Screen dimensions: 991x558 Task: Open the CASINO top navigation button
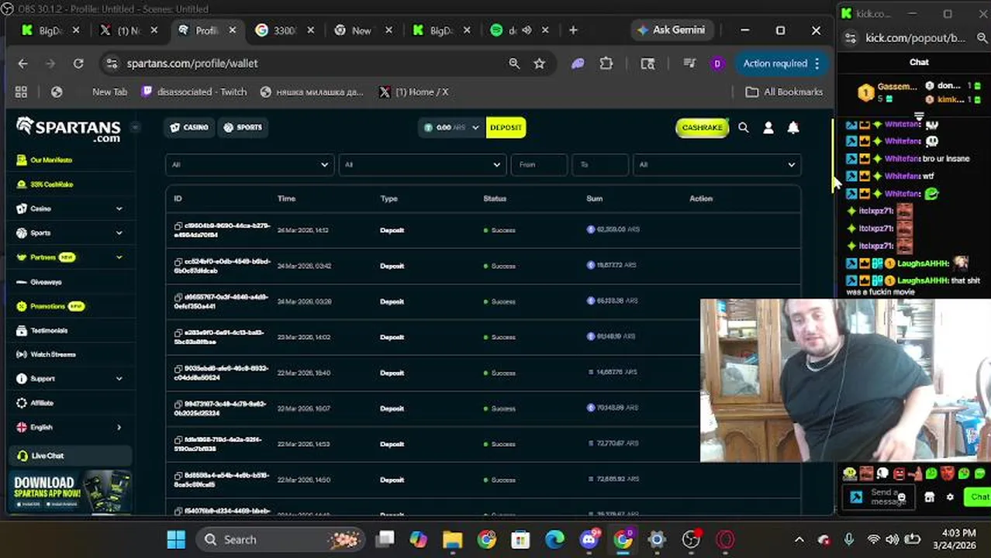[189, 127]
